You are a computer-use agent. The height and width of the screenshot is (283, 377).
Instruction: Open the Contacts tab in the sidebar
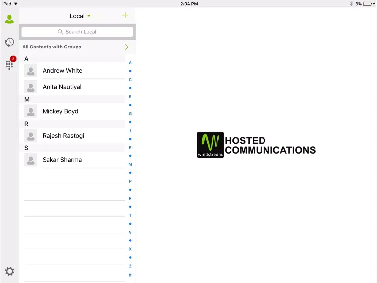coord(9,19)
